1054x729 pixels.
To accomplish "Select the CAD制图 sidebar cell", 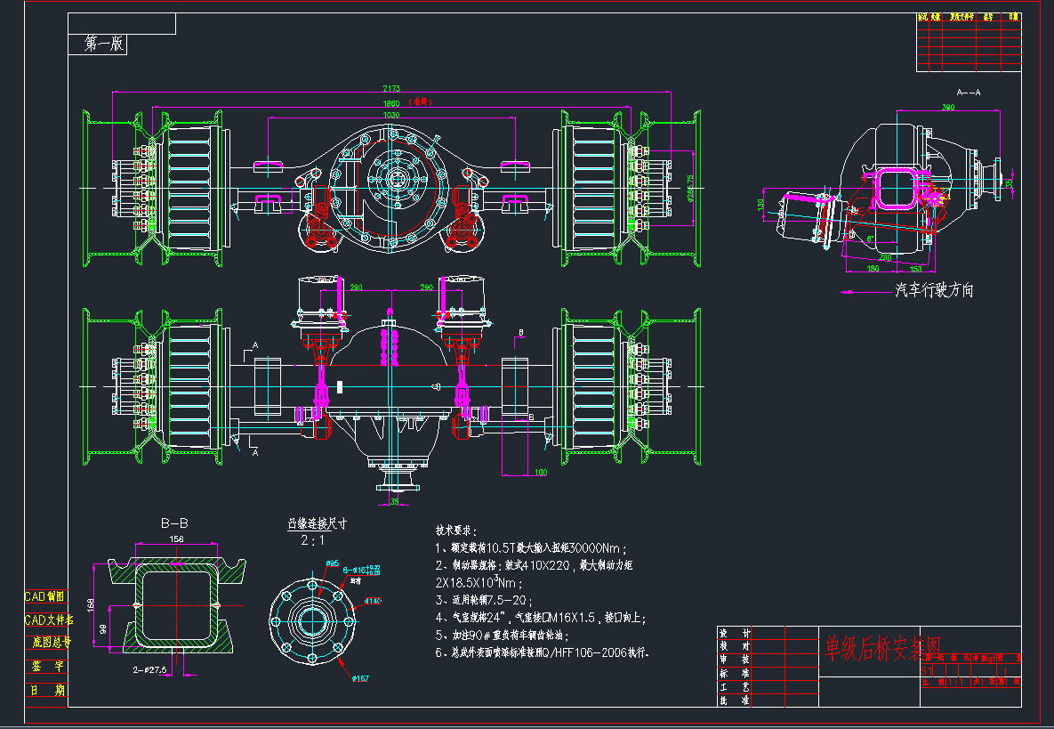I will (46, 596).
